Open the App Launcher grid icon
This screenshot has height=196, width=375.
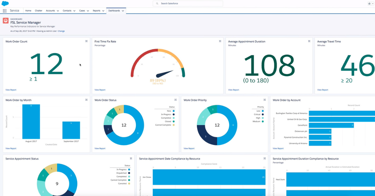[4, 11]
